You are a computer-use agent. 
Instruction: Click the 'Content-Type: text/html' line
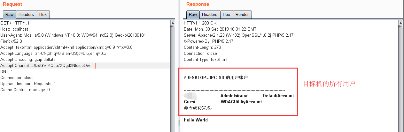click(205, 60)
